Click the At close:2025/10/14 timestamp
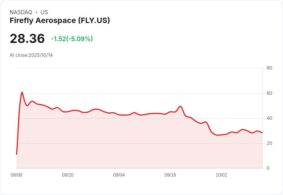Image resolution: width=283 pixels, height=195 pixels. (31, 55)
